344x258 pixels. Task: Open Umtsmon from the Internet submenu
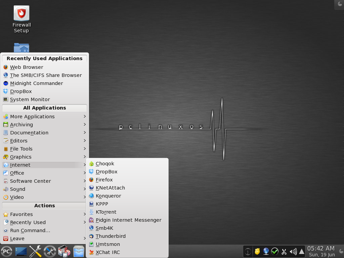coord(127,244)
